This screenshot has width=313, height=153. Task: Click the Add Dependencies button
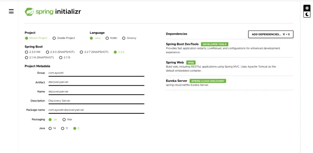click(x=271, y=34)
